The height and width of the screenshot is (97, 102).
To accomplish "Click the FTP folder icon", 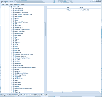I will [14, 41].
